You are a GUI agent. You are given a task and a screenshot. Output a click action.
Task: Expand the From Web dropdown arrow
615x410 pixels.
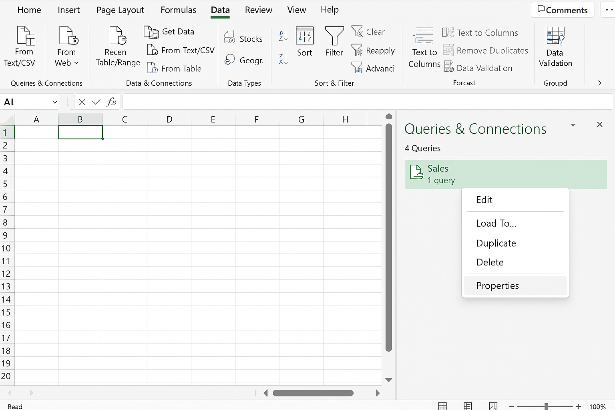point(76,63)
